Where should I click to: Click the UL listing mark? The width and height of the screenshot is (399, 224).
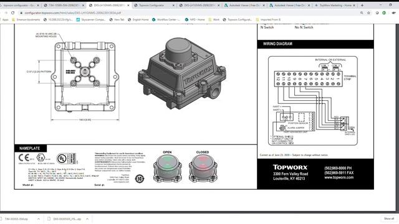(x=62, y=159)
